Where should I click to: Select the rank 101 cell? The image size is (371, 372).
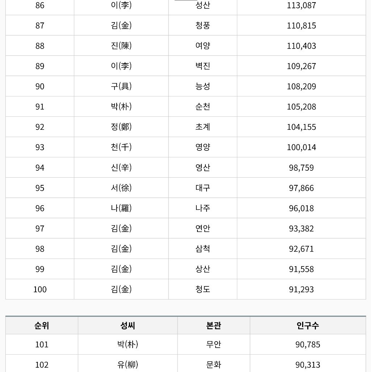tap(42, 344)
